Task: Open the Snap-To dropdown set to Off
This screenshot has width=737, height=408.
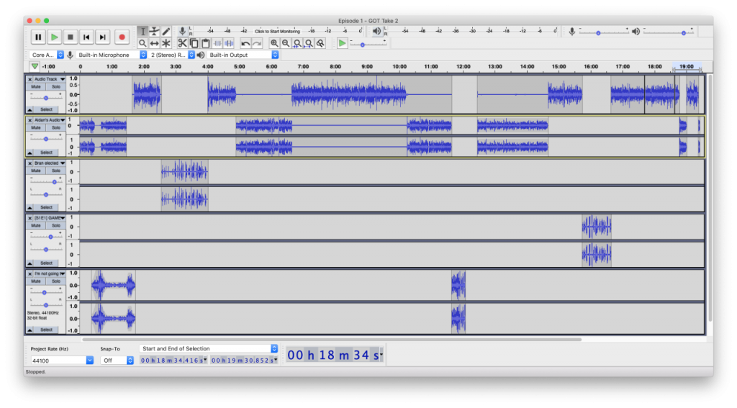Action: point(117,360)
